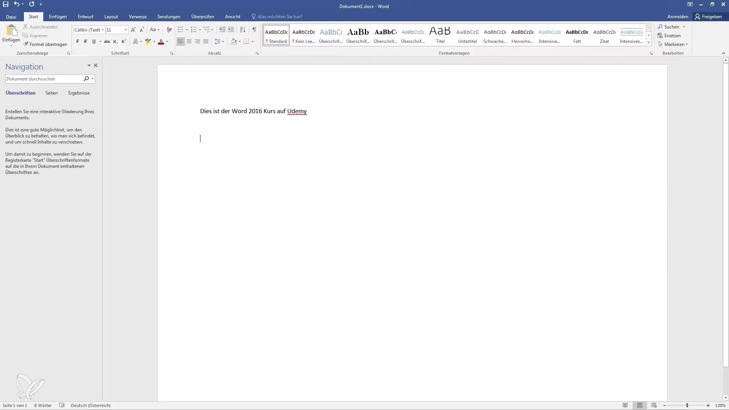729x410 pixels.
Task: Switch to the Überprüfen ribbon tab
Action: (x=203, y=17)
